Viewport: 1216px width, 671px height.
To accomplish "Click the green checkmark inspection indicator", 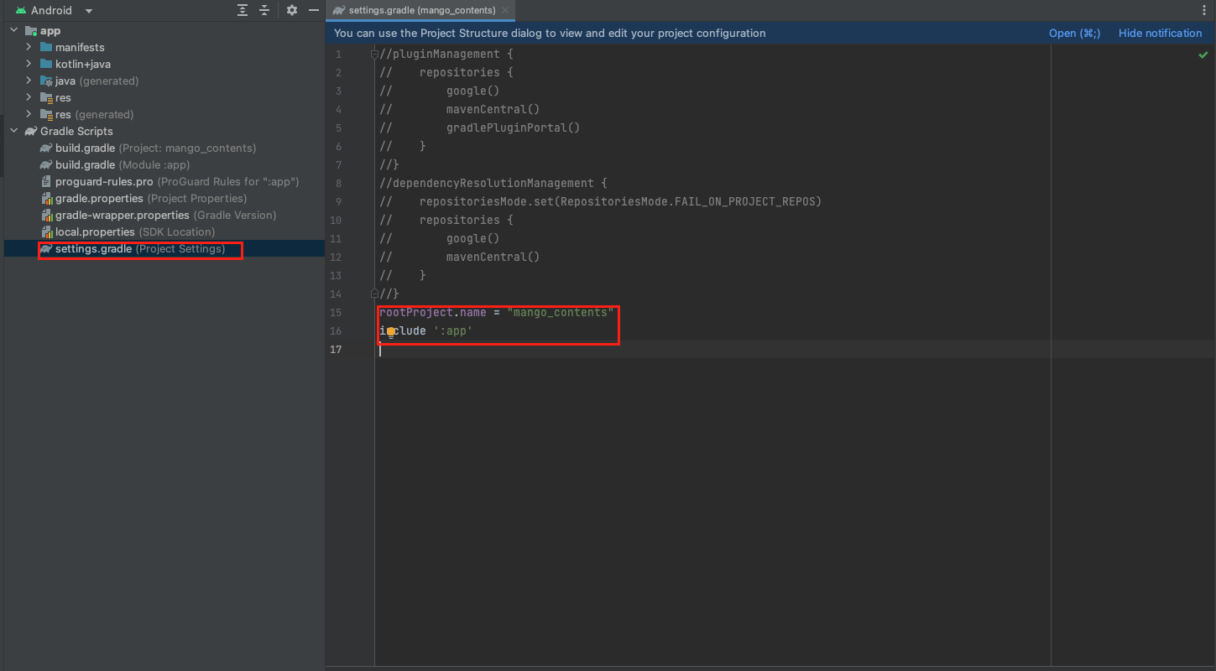I will pos(1203,55).
